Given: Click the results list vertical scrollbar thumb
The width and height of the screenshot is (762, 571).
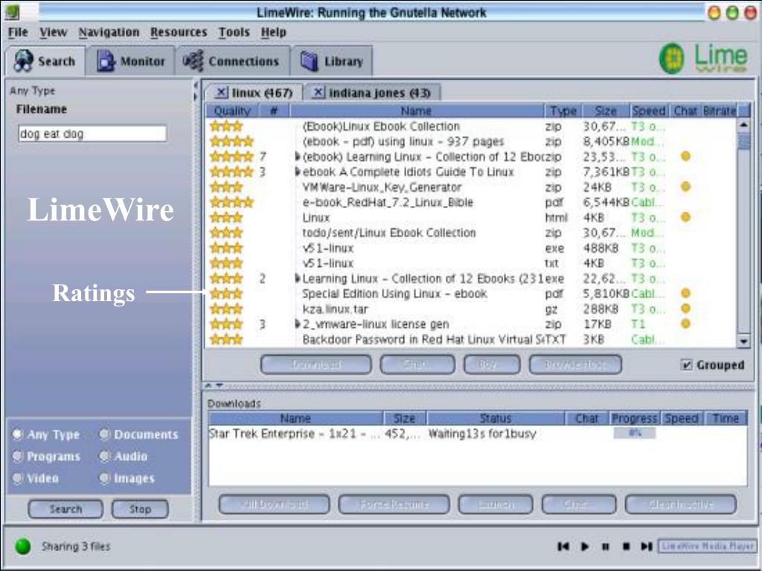Looking at the screenshot, I should point(743,142).
